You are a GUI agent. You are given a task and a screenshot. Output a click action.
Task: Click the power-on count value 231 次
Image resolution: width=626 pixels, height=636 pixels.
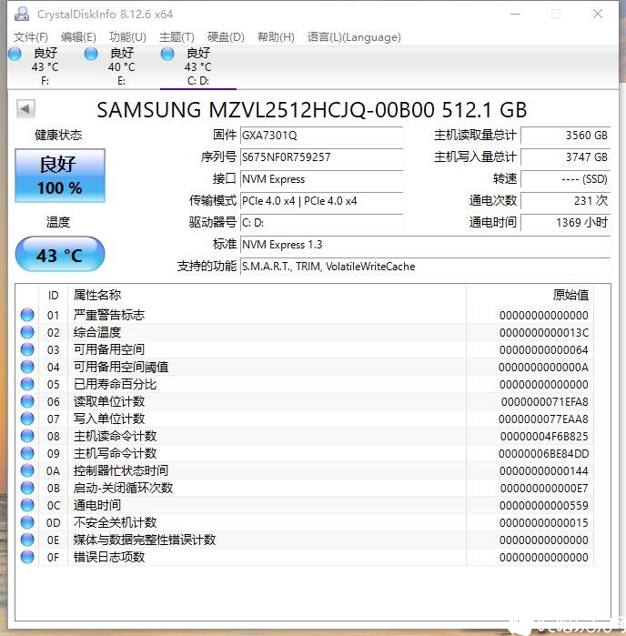(x=566, y=201)
